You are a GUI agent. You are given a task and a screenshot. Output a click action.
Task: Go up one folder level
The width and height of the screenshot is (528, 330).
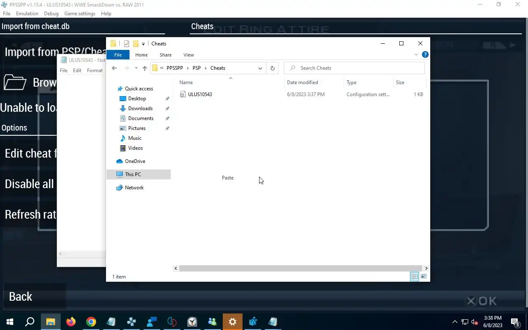(x=144, y=68)
